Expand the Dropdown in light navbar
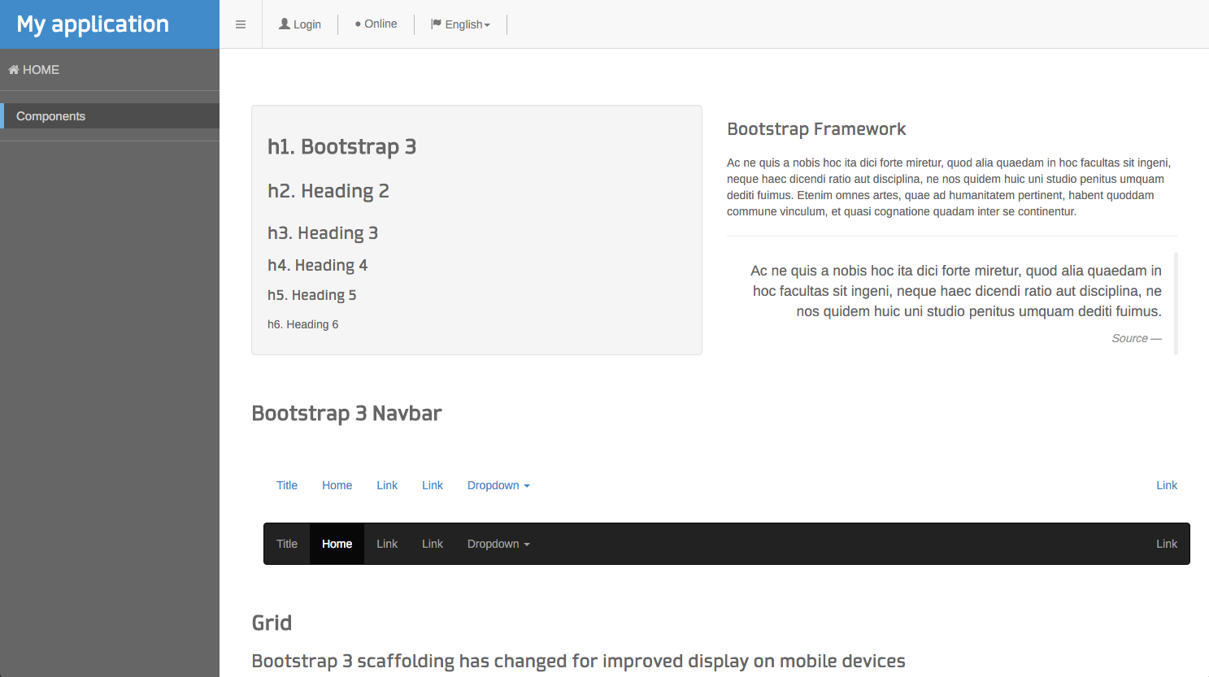Image resolution: width=1209 pixels, height=677 pixels. coord(498,485)
